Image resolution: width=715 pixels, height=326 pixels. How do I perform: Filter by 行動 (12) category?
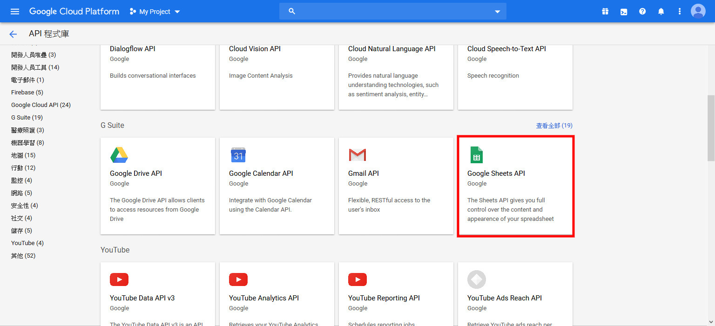23,168
